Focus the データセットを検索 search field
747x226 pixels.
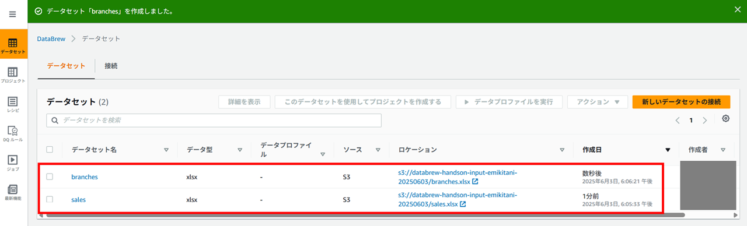[214, 121]
